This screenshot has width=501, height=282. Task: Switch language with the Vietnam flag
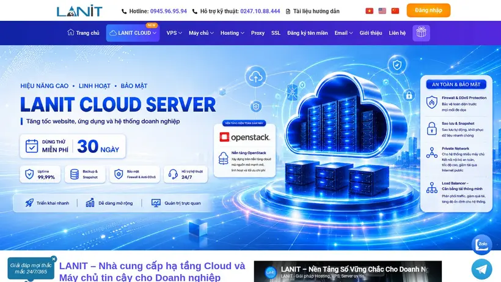(370, 11)
